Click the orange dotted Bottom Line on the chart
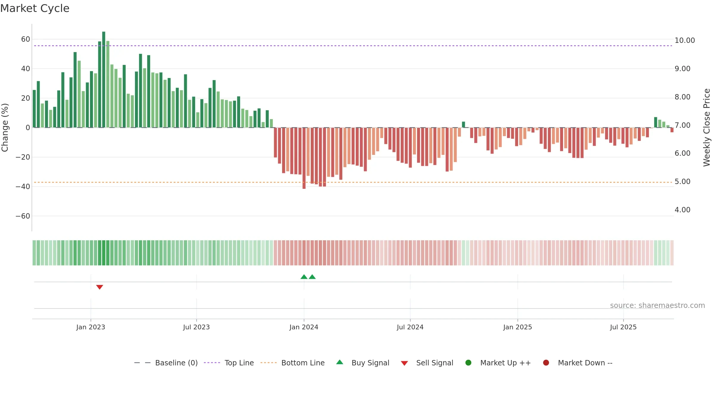 (x=353, y=182)
